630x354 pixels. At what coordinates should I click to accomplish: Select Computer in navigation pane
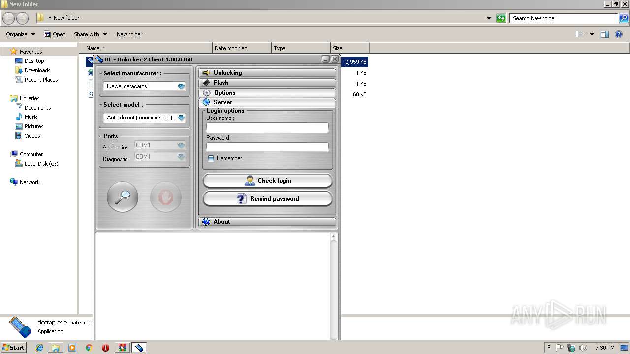tap(31, 154)
